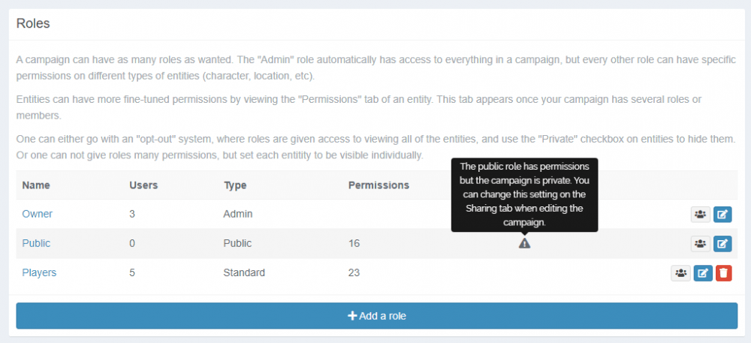Viewport: 751px width, 343px height.
Task: Click the edit icon for Owner role
Action: [722, 215]
